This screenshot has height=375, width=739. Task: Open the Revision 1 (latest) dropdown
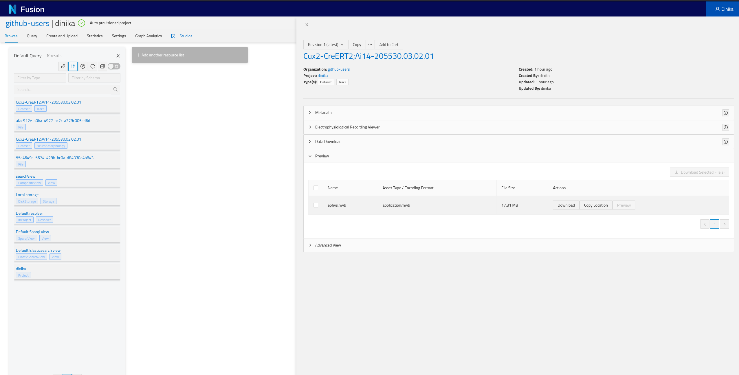coord(326,45)
